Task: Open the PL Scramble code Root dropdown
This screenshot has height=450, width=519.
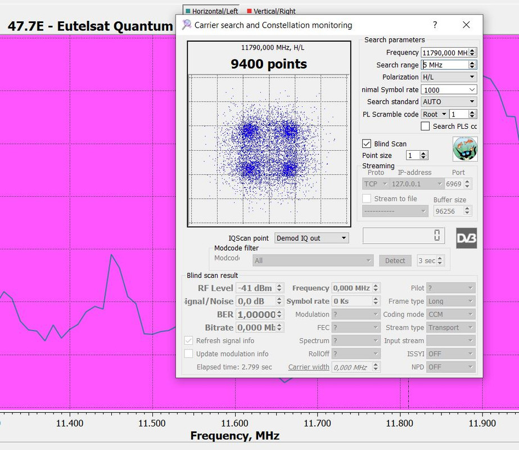Action: point(435,114)
